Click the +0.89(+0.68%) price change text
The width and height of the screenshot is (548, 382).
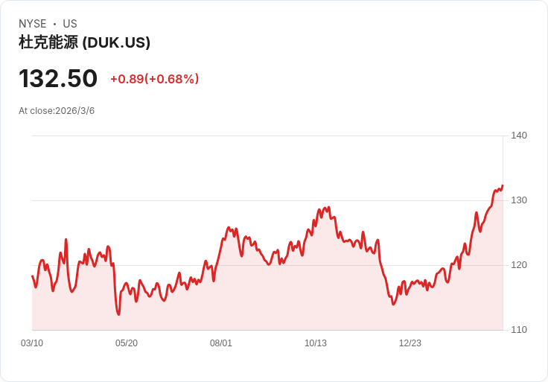(154, 79)
